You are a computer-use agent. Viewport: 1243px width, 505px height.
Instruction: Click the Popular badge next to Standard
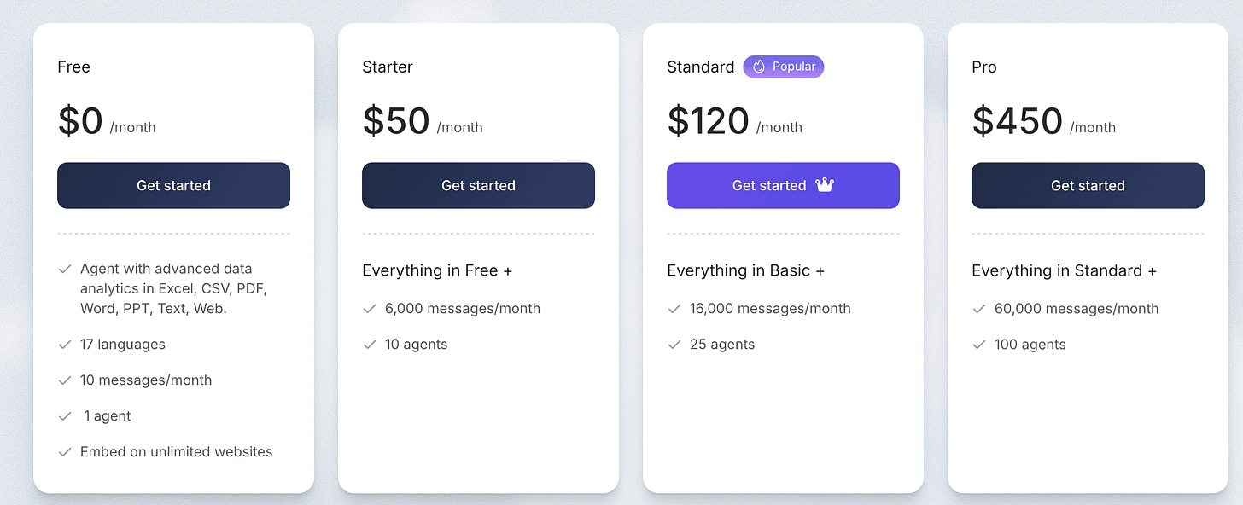click(x=783, y=67)
